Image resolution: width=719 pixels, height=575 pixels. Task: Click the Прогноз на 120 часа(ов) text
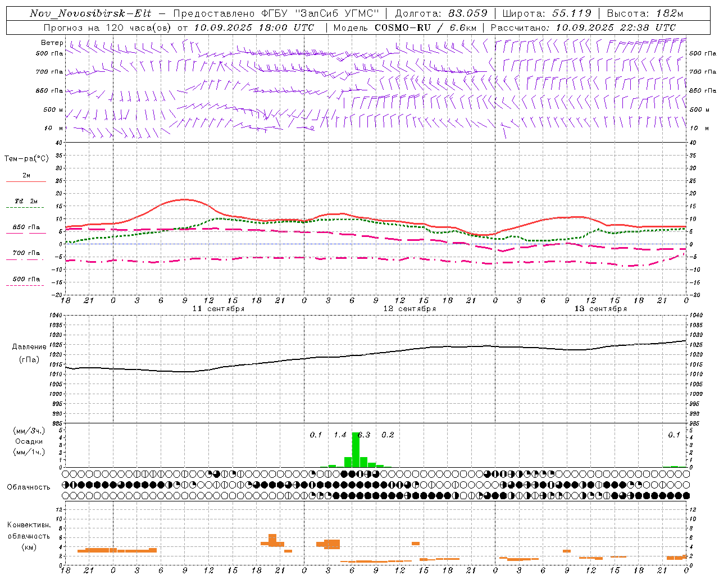(x=108, y=28)
